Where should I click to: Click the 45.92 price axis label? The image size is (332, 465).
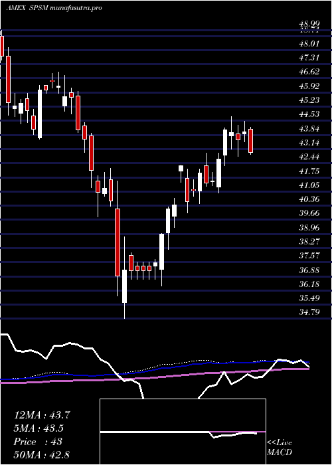309,86
